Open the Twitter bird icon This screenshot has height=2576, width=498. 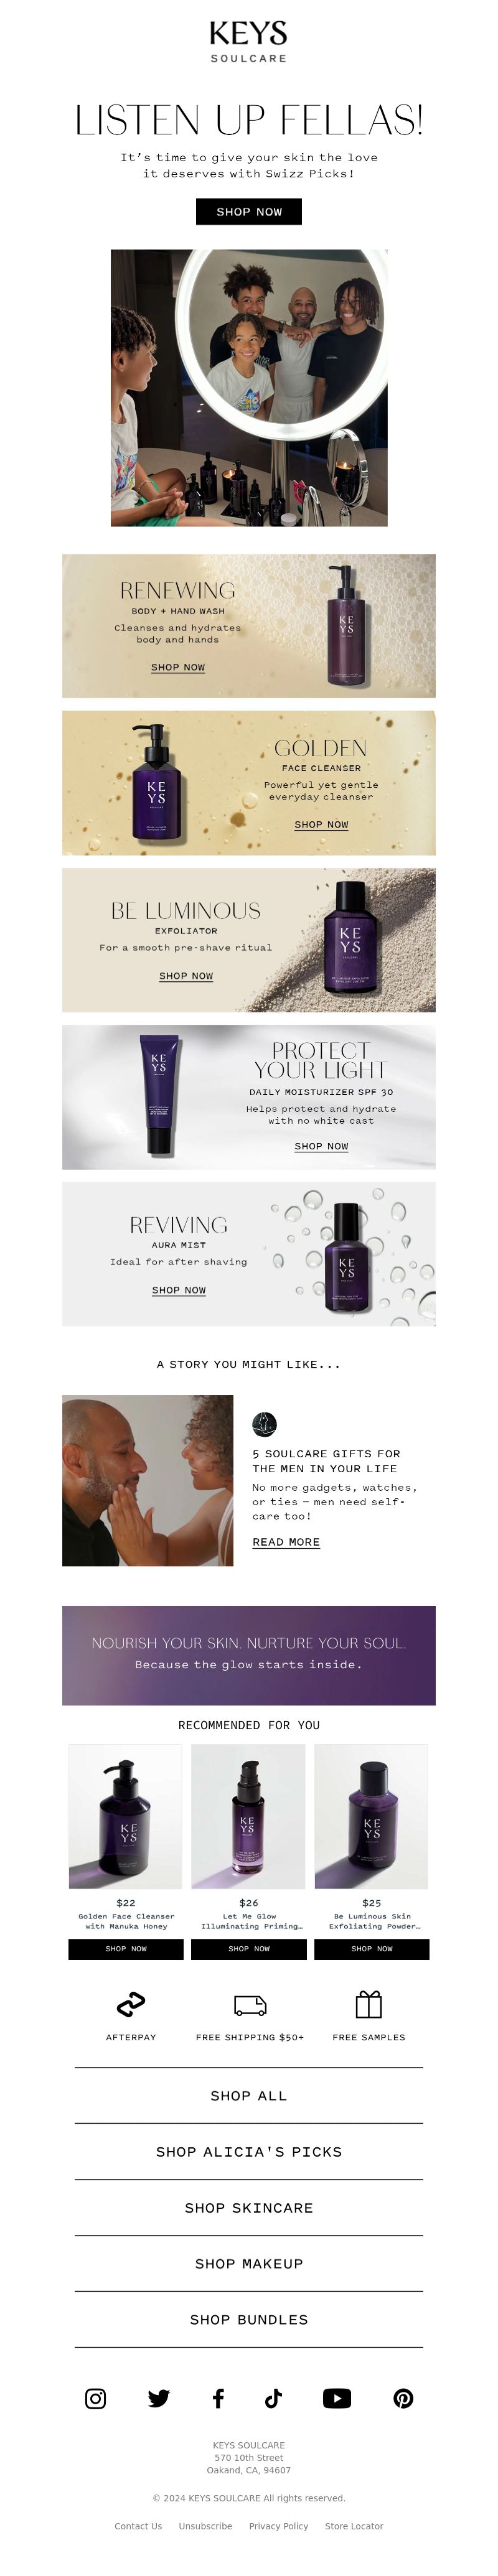pos(158,2398)
